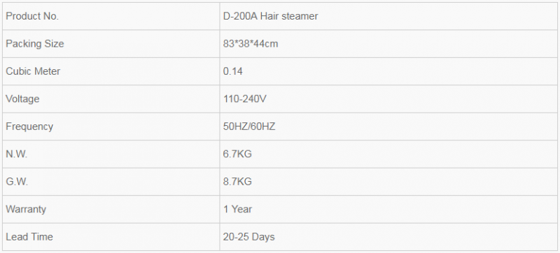Select the D-200A Hair steamer value
This screenshot has width=560, height=253.
pos(270,16)
